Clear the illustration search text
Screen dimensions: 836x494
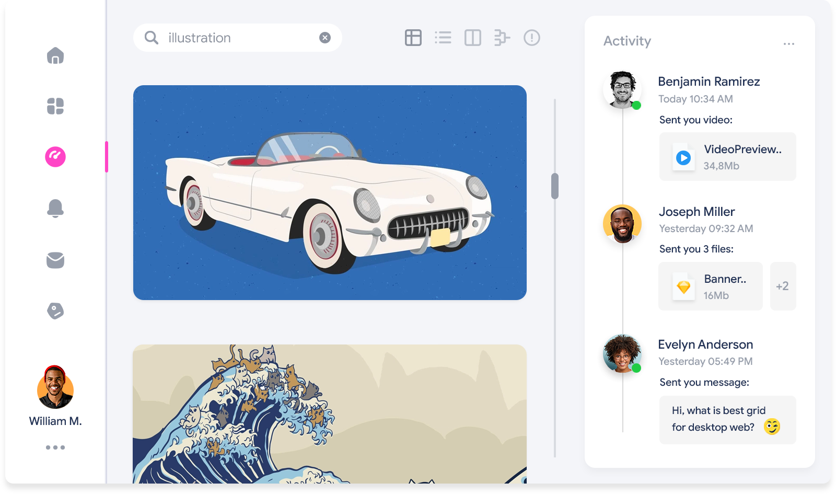pos(325,38)
